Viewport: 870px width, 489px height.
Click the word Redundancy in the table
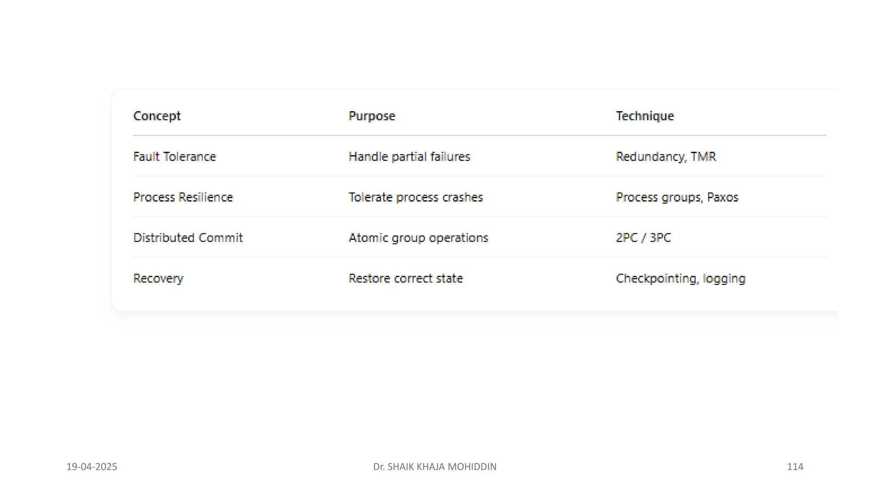[650, 157]
